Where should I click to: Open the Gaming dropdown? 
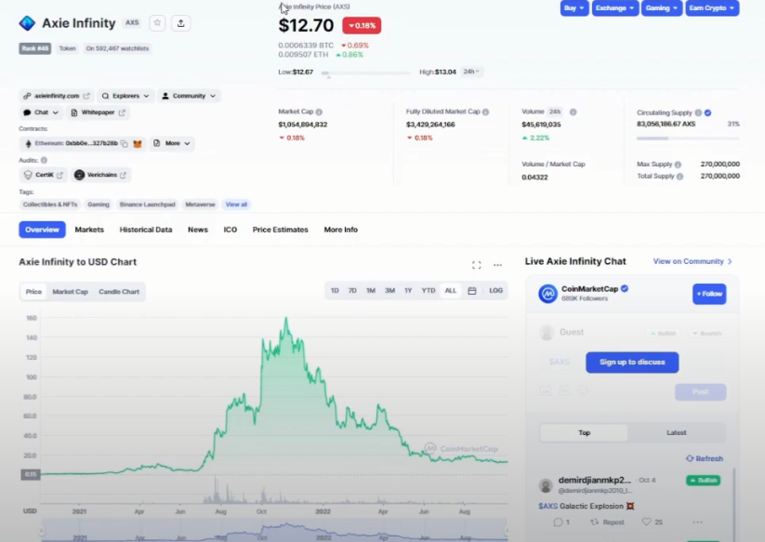[662, 7]
